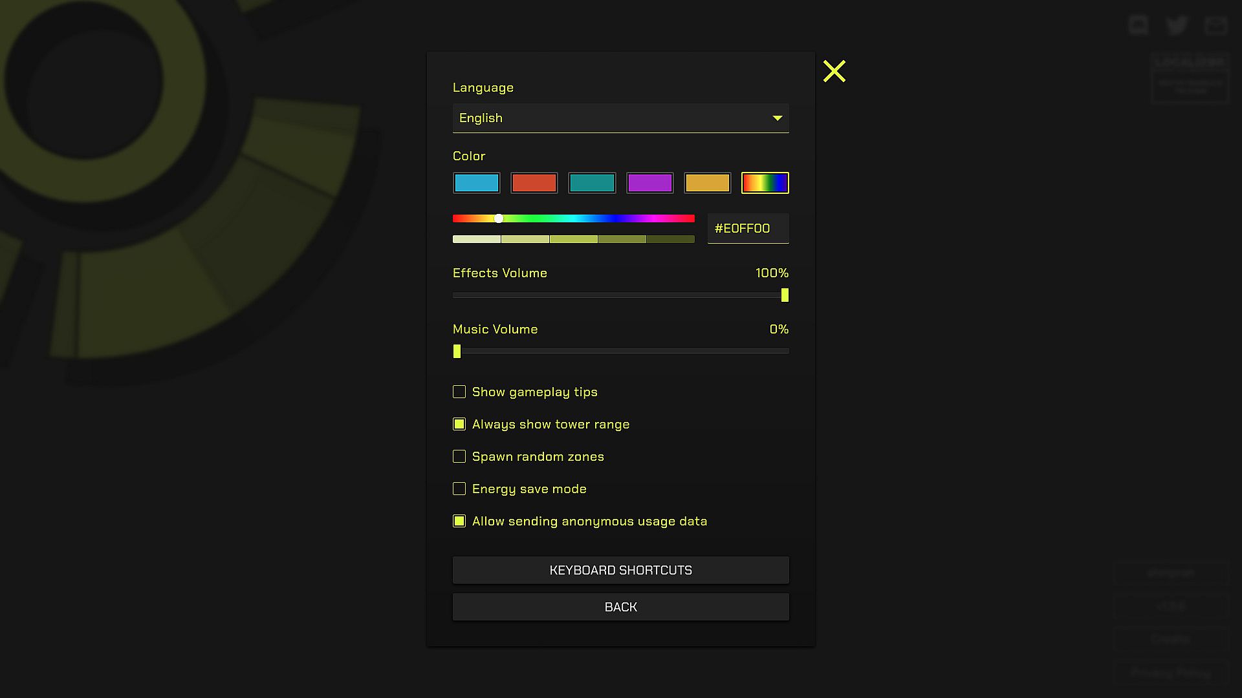Click the dropdown arrow beside English

pos(777,118)
